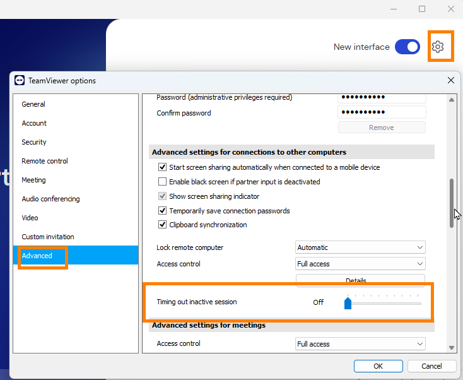
Task: Minimize the main TeamViewer window
Action: pos(394,9)
